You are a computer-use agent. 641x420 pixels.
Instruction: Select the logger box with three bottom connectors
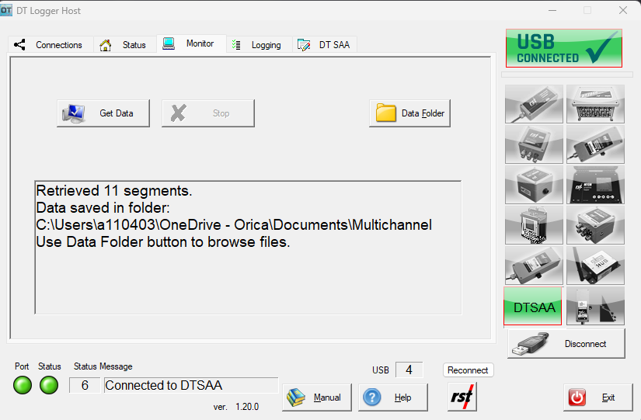(x=534, y=144)
